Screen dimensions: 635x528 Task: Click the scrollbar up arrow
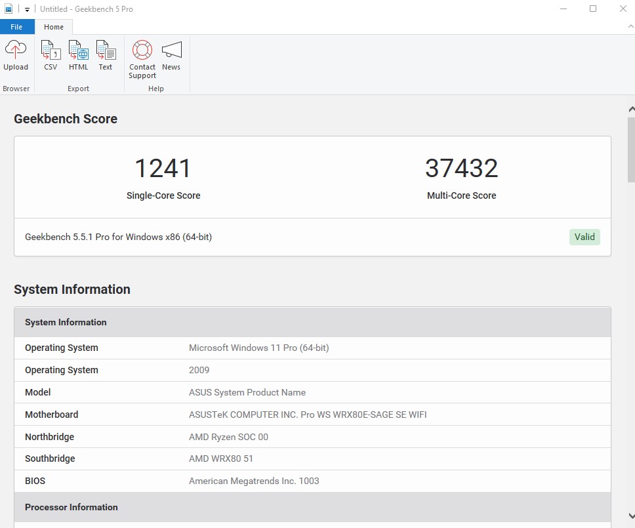point(631,110)
